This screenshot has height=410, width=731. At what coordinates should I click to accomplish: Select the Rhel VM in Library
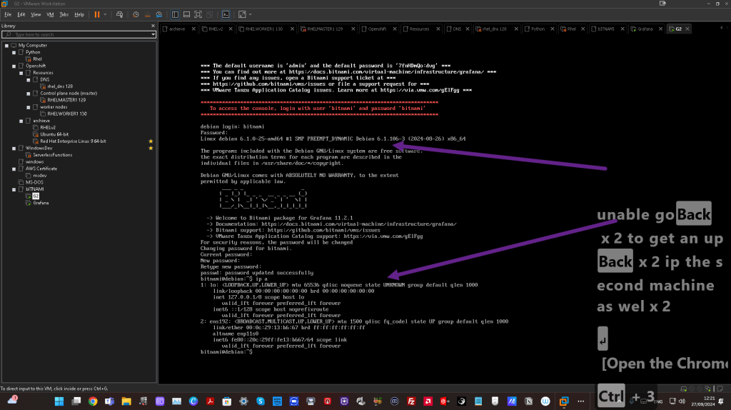point(37,59)
